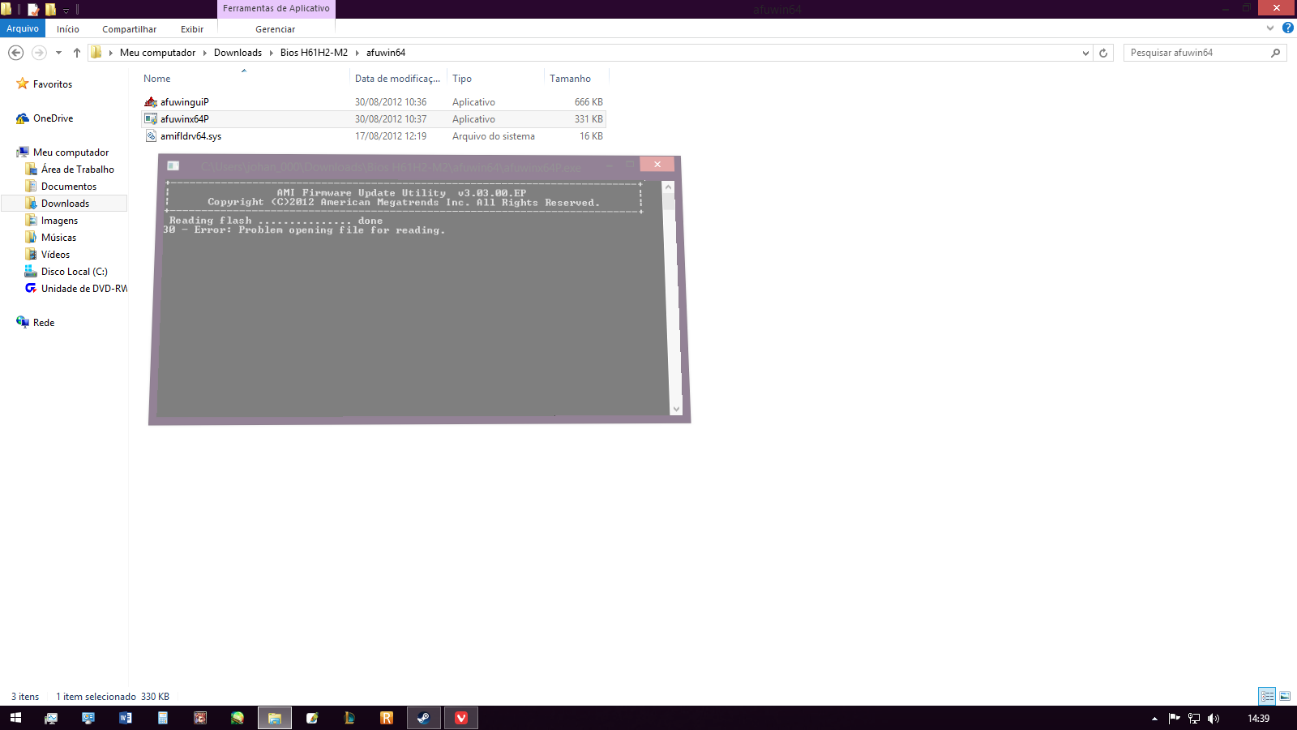The width and height of the screenshot is (1297, 730).
Task: Open Steam from the taskbar
Action: (424, 718)
